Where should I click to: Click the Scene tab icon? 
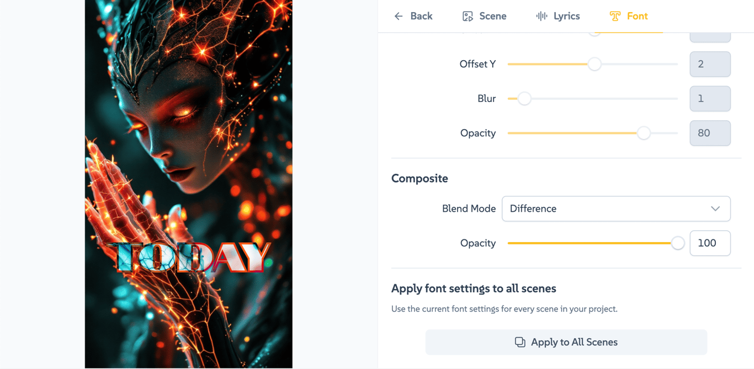468,16
